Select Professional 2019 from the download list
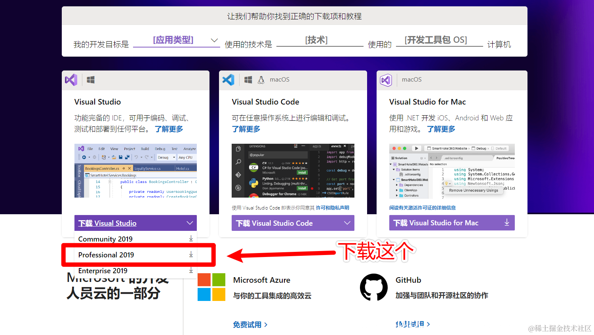The height and width of the screenshot is (335, 594). tap(105, 255)
